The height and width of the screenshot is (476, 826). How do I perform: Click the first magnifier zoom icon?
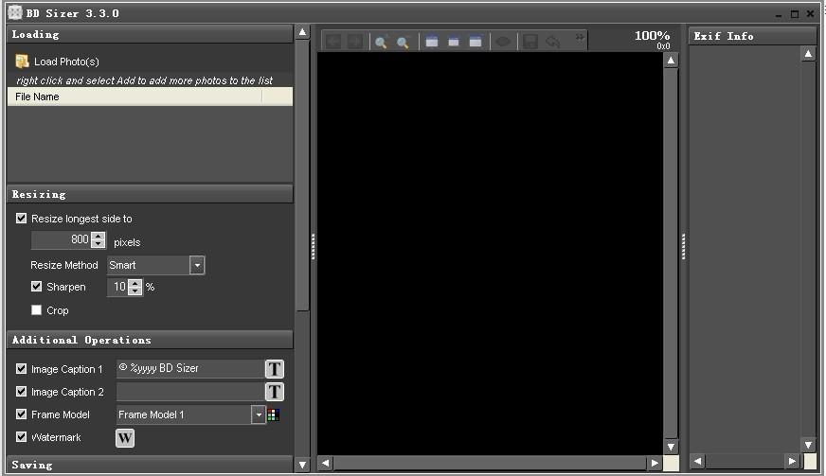(381, 42)
